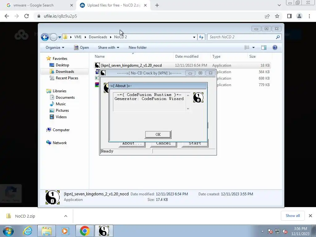Screen dimensions: 316x237
Task: Open Chrome profile icon
Action: pyautogui.click(x=299, y=16)
